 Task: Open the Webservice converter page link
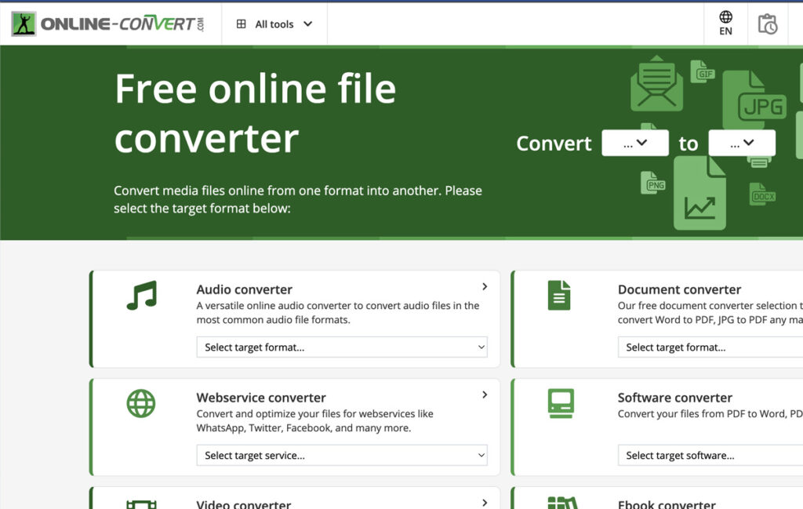tap(261, 398)
